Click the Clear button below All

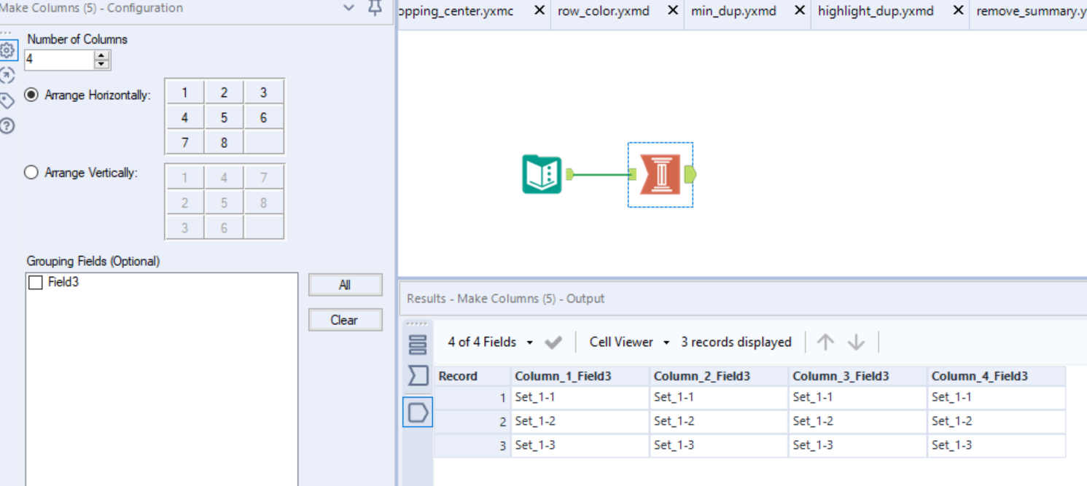(345, 319)
